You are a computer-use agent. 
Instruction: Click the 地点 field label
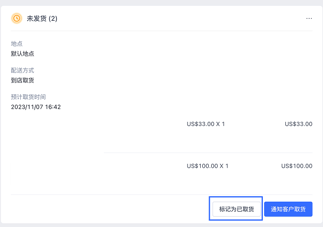click(17, 44)
